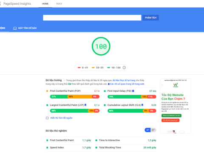
Task: Click the bookmark icon next to Cumulative Layout Shift
Action: pyautogui.click(x=142, y=105)
